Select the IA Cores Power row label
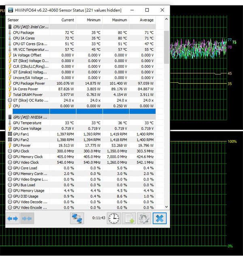This screenshot has height=257, width=243. click(26, 89)
